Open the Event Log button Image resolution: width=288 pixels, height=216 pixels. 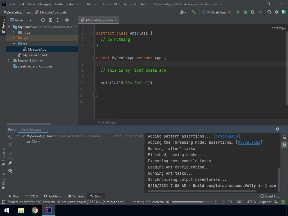270,196
